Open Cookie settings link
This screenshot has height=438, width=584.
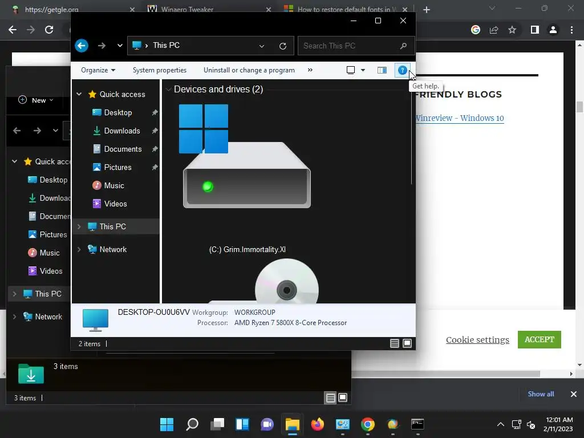(477, 340)
